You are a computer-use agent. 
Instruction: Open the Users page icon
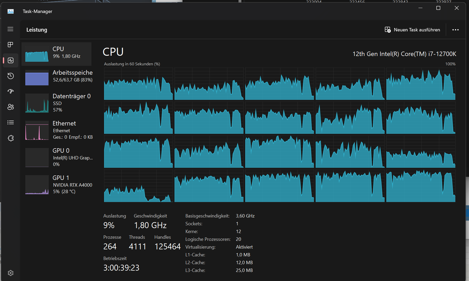point(11,107)
